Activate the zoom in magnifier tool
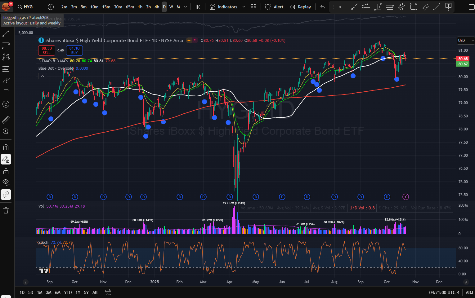The image size is (475, 298). click(x=6, y=131)
